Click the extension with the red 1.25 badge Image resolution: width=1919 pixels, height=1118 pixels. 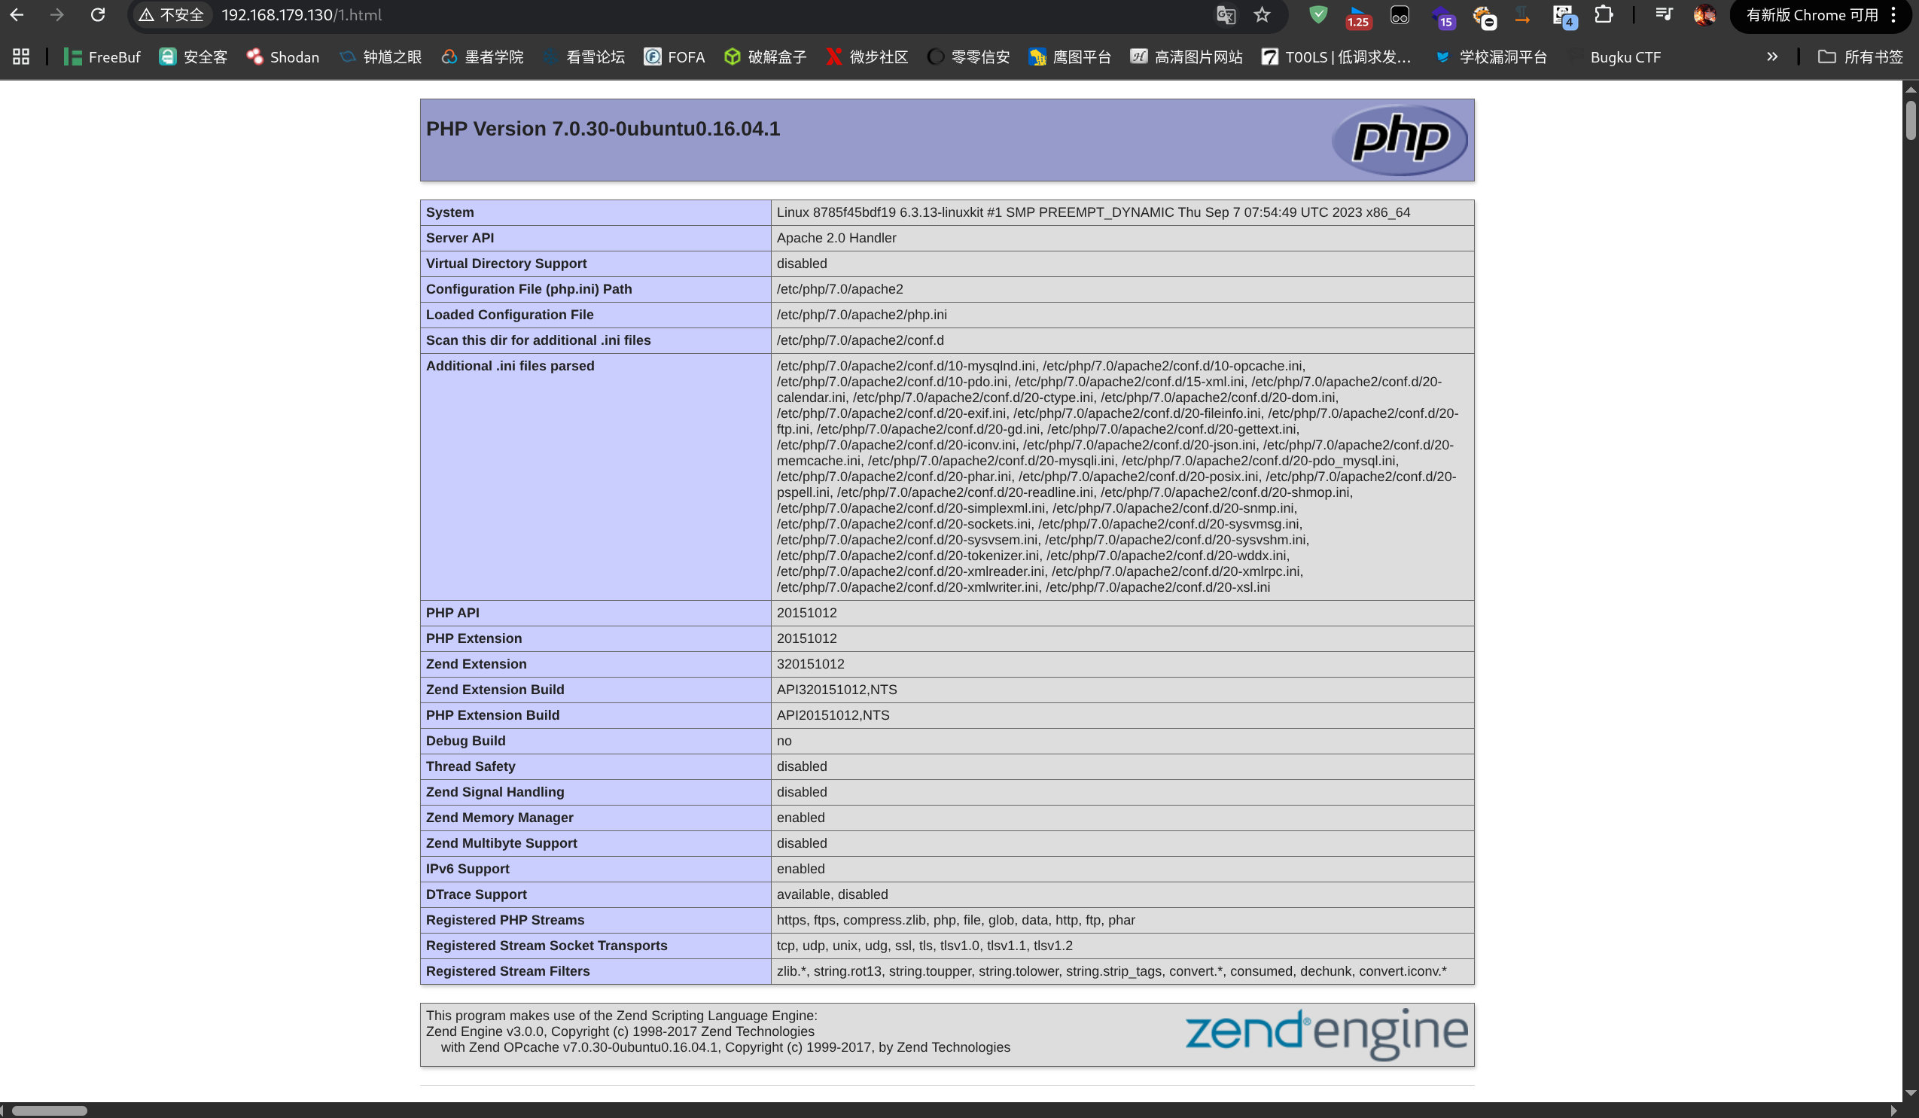(x=1358, y=17)
